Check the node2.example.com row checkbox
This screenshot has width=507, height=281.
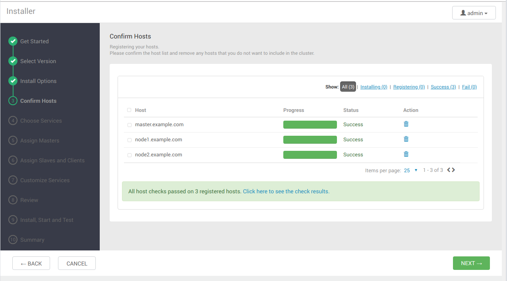[129, 155]
